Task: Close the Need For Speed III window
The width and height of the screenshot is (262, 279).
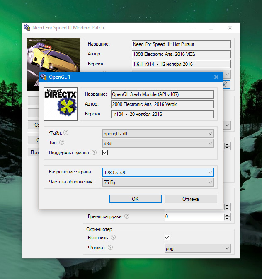Action: coord(230,28)
